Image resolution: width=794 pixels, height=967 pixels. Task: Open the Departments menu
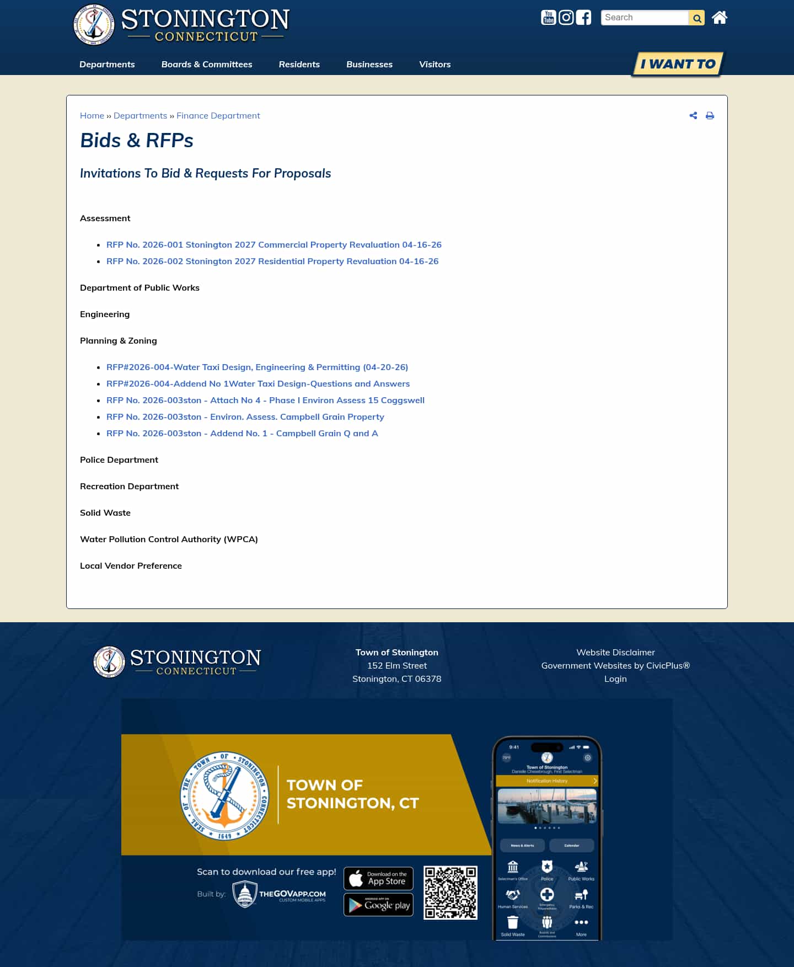click(107, 64)
